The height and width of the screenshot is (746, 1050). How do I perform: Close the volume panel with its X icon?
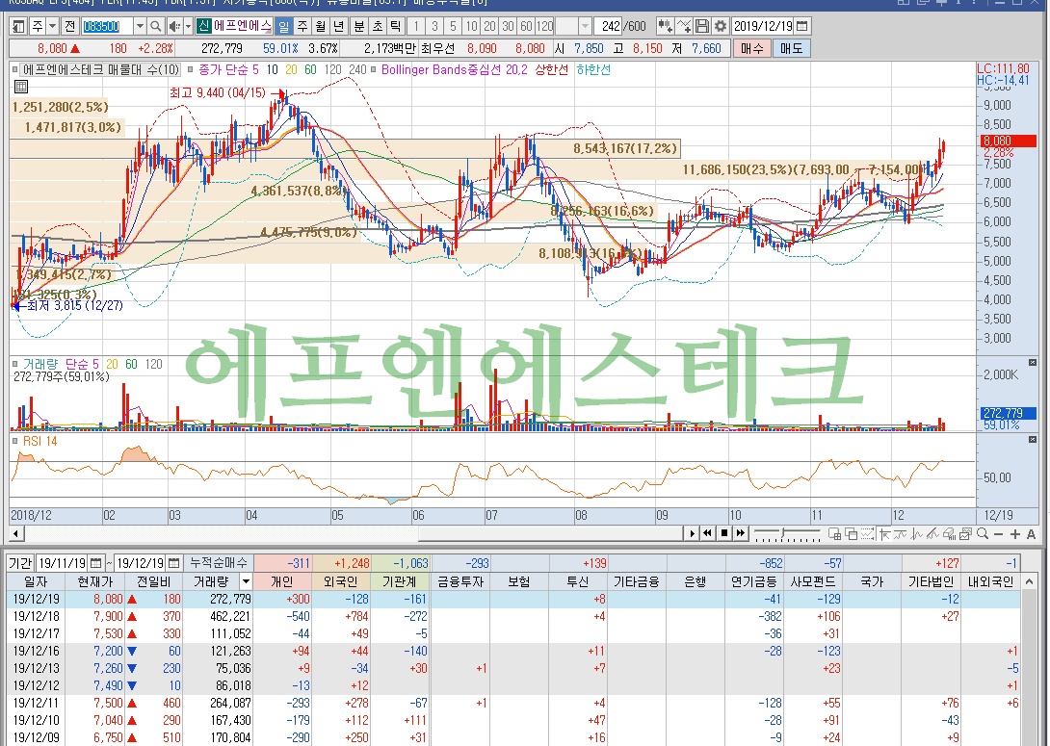pyautogui.click(x=1032, y=362)
